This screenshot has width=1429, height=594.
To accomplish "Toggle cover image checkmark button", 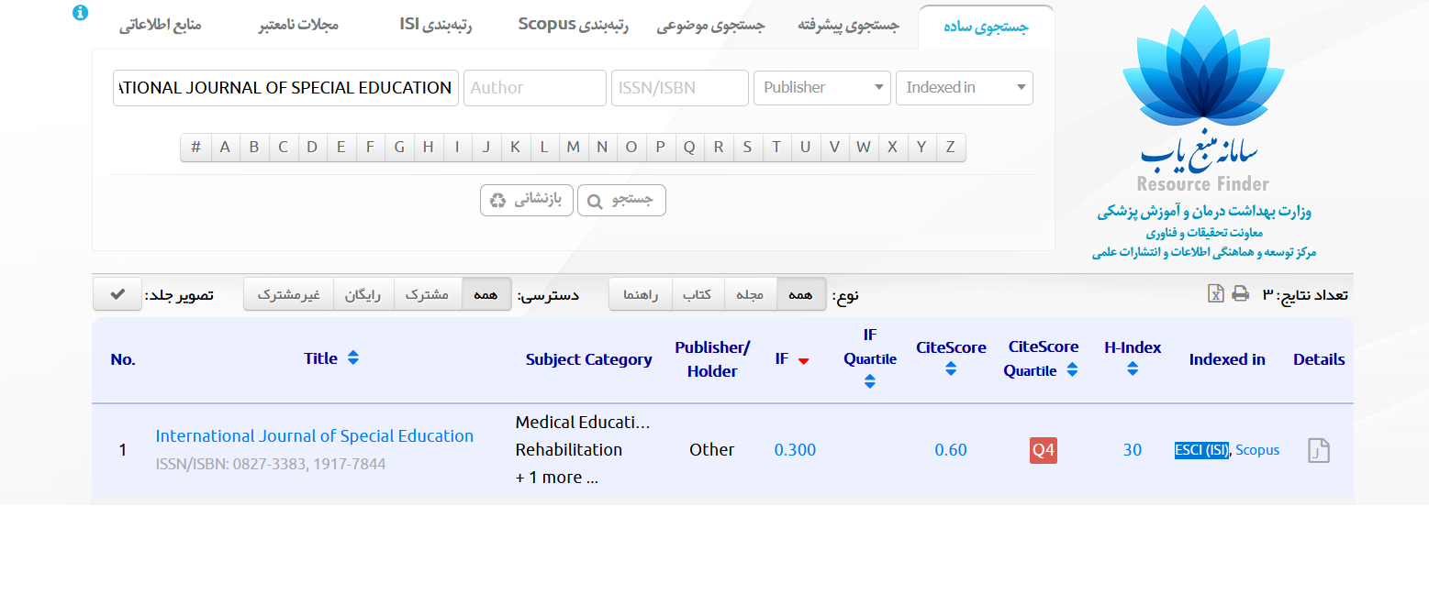I will click(117, 294).
